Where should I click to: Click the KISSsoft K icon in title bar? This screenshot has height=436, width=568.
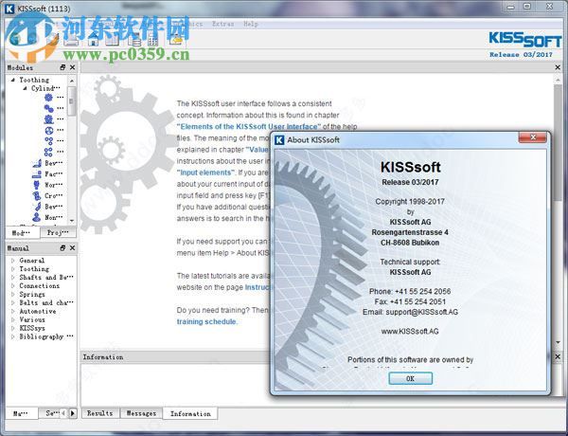(x=9, y=9)
